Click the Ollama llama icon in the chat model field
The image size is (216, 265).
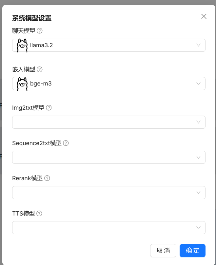(x=22, y=45)
